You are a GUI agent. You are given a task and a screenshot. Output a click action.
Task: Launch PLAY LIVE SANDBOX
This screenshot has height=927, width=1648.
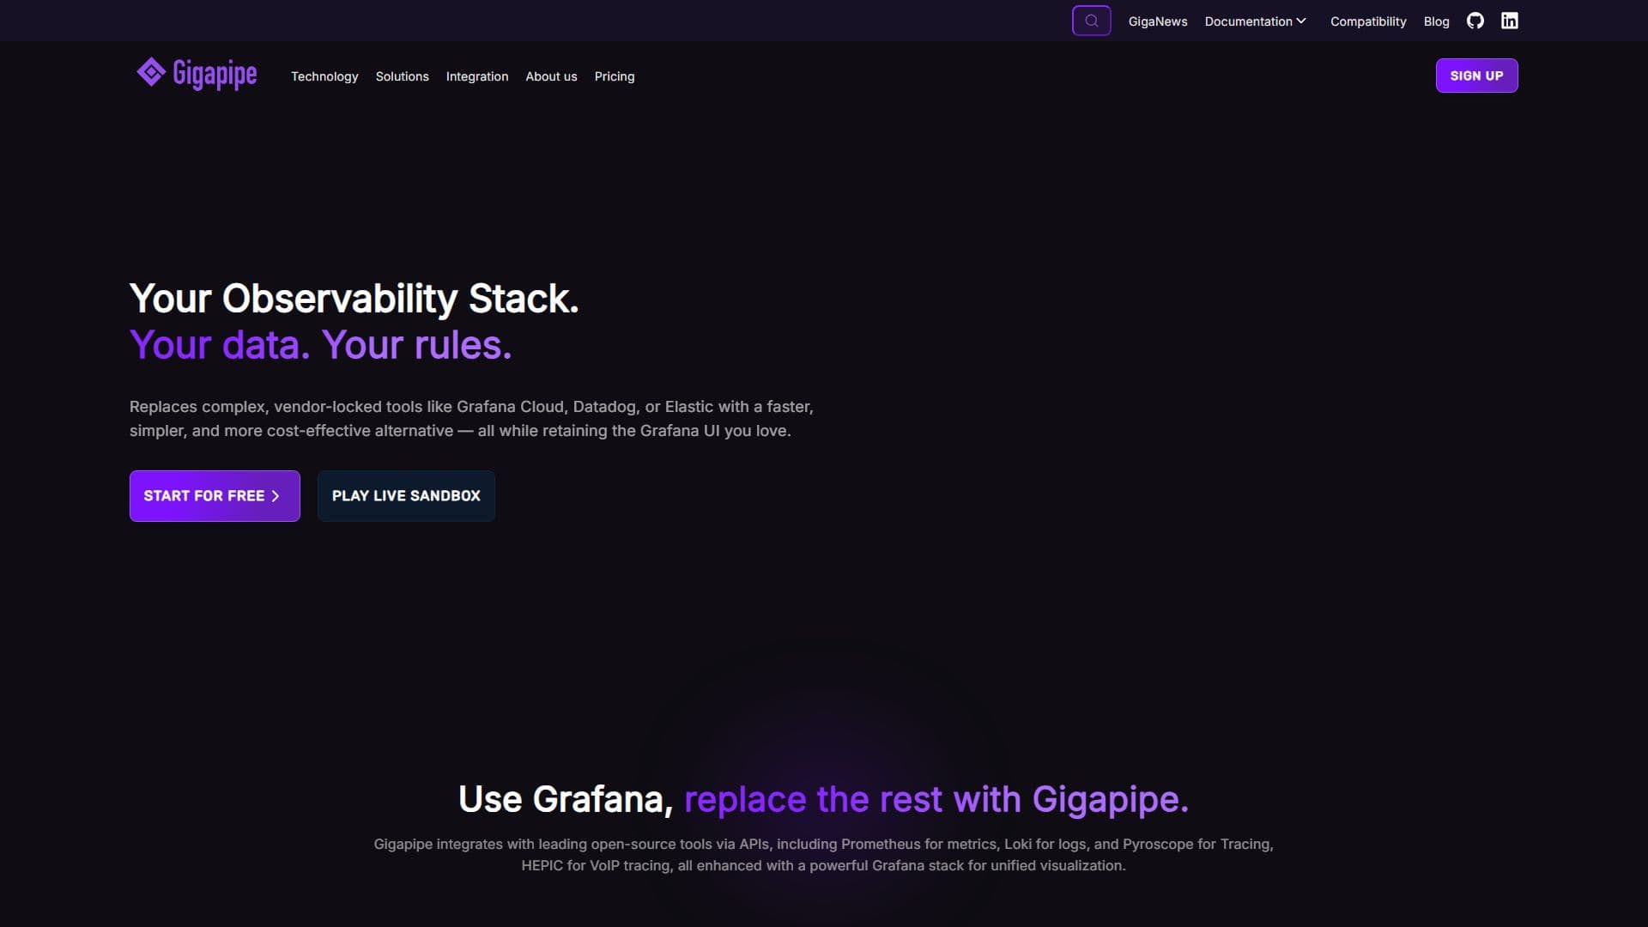click(406, 496)
